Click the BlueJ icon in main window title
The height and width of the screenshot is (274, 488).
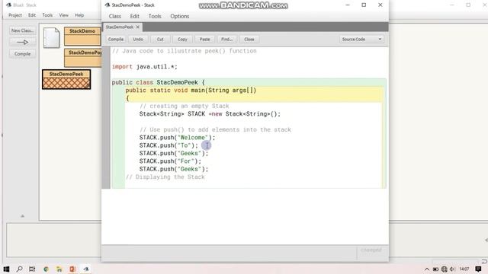(8, 5)
